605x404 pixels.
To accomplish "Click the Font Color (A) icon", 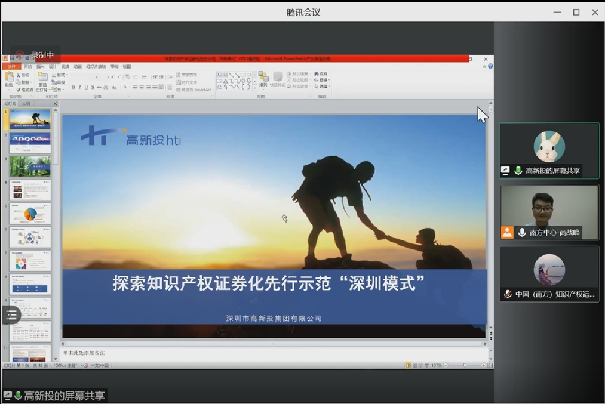I will [125, 88].
